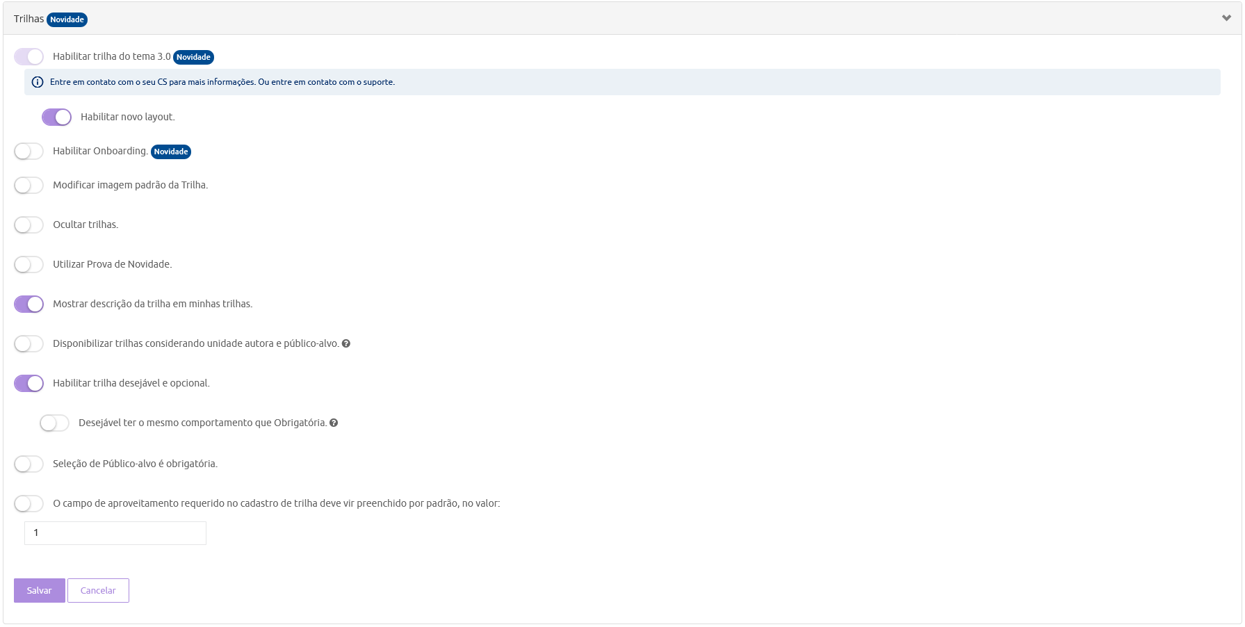Click help icon next to Desejável option
This screenshot has width=1245, height=627.
334,423
